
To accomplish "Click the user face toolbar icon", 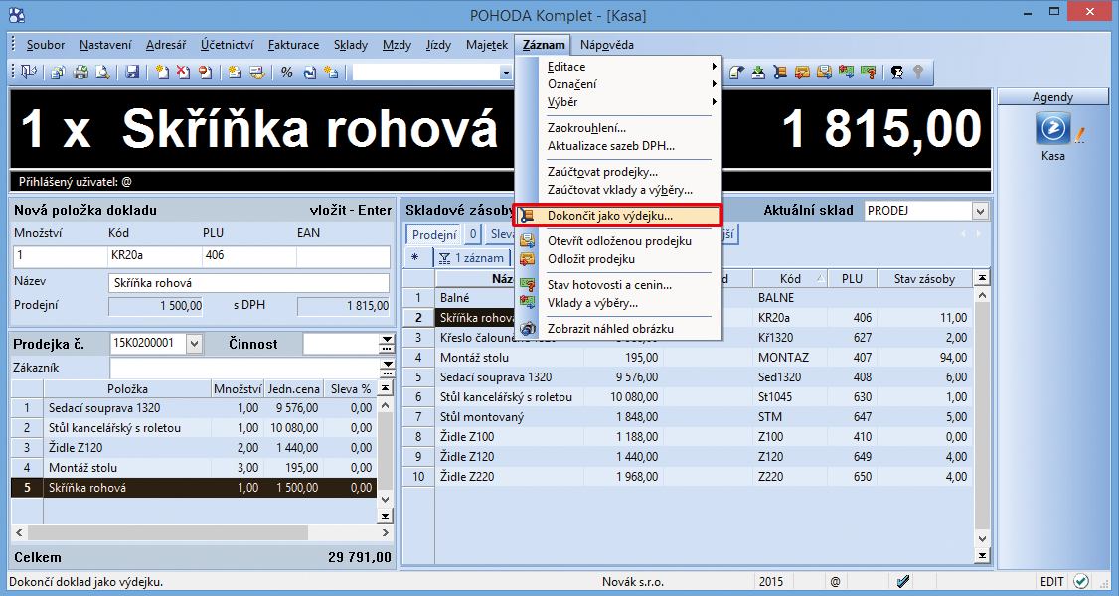I will (x=897, y=72).
